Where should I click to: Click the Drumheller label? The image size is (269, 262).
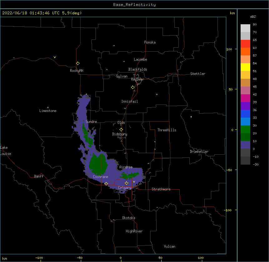tap(199, 152)
